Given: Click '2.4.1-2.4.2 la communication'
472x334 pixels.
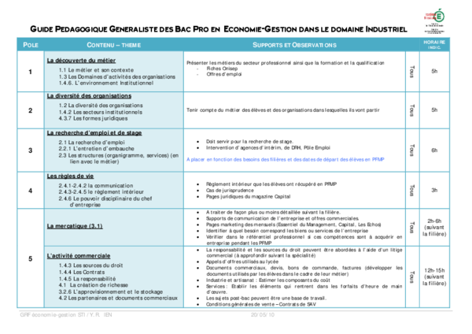Looking at the screenshot, I should 96,185.
